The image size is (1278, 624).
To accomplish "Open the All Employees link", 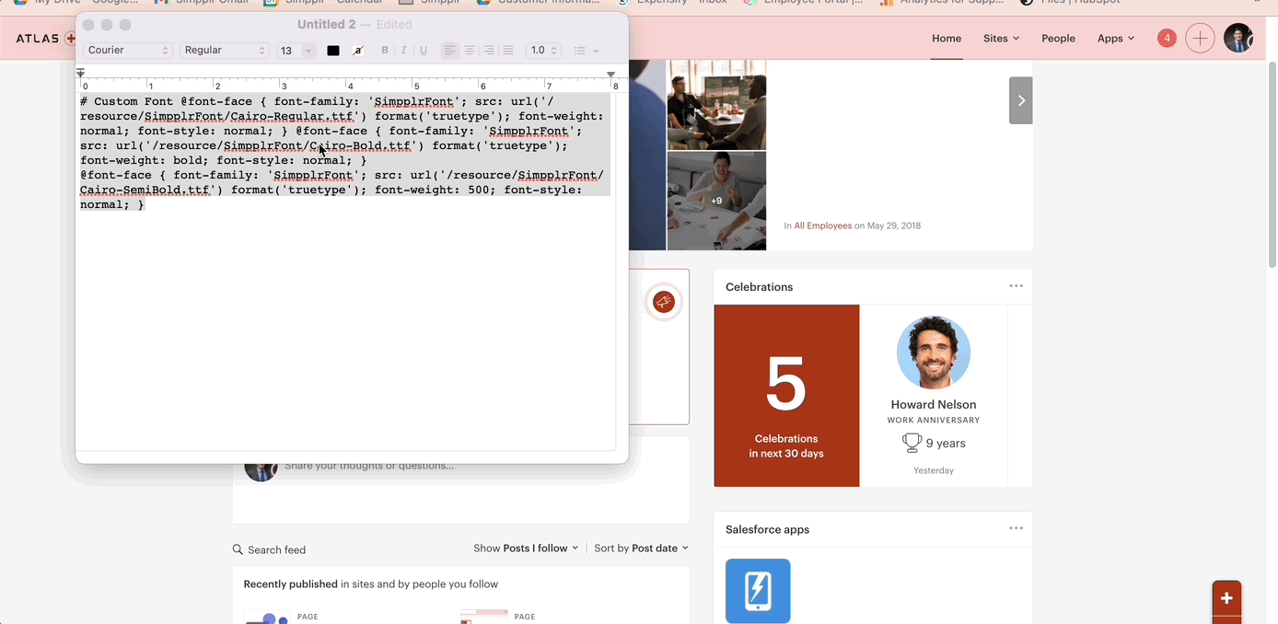I will [x=823, y=225].
